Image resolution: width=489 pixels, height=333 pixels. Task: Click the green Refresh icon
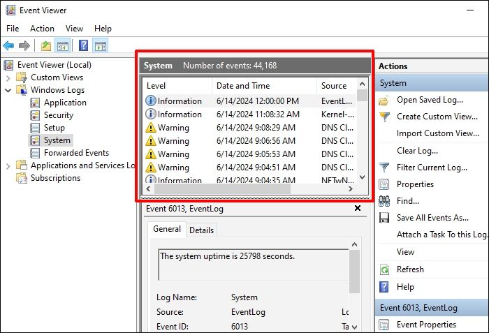click(384, 269)
